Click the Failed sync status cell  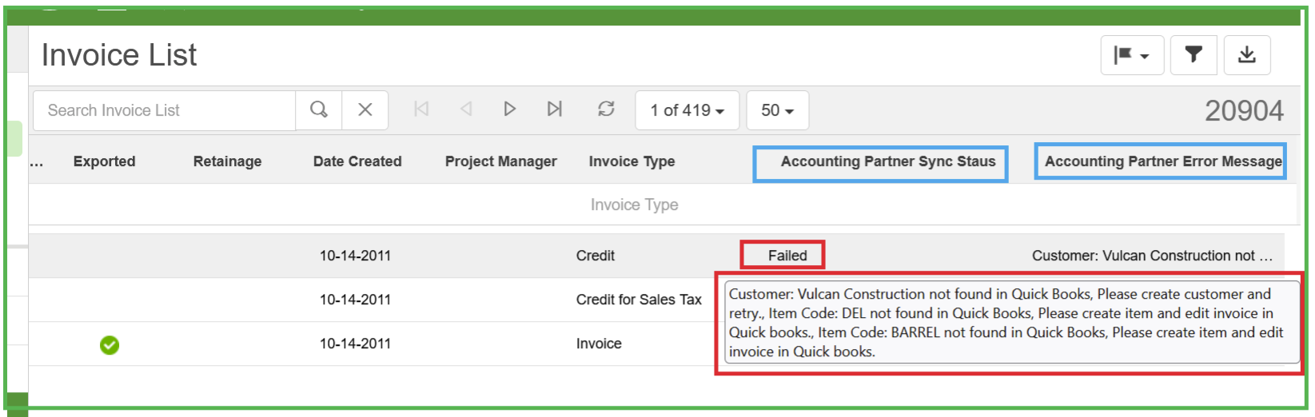tap(787, 256)
